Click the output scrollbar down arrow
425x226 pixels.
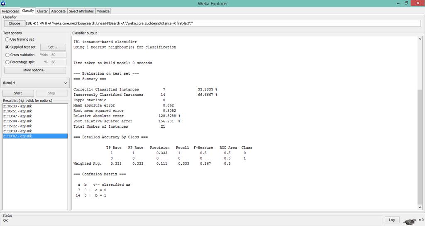pos(420,207)
